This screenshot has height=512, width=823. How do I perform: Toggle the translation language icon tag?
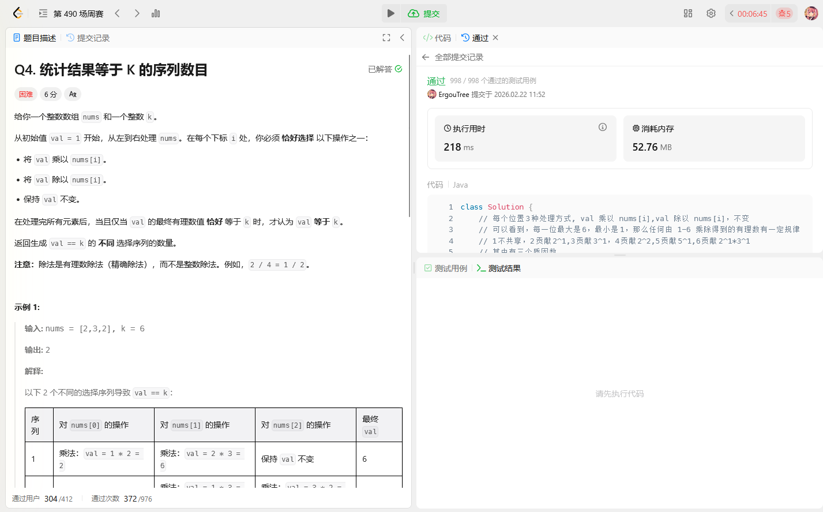(73, 94)
